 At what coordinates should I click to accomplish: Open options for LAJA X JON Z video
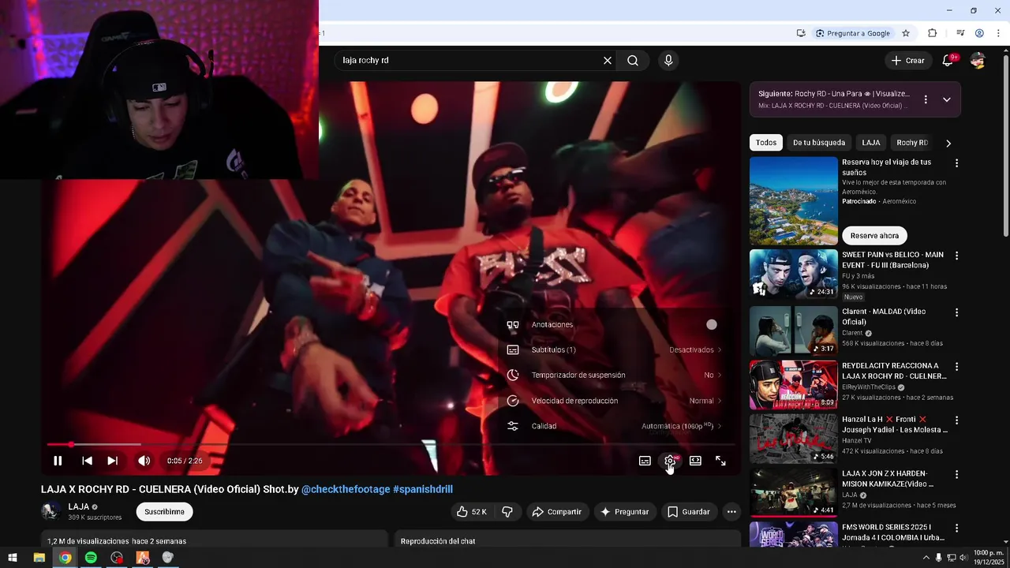(956, 474)
